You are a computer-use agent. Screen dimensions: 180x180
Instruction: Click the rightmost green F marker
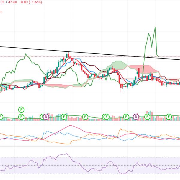[169, 117]
